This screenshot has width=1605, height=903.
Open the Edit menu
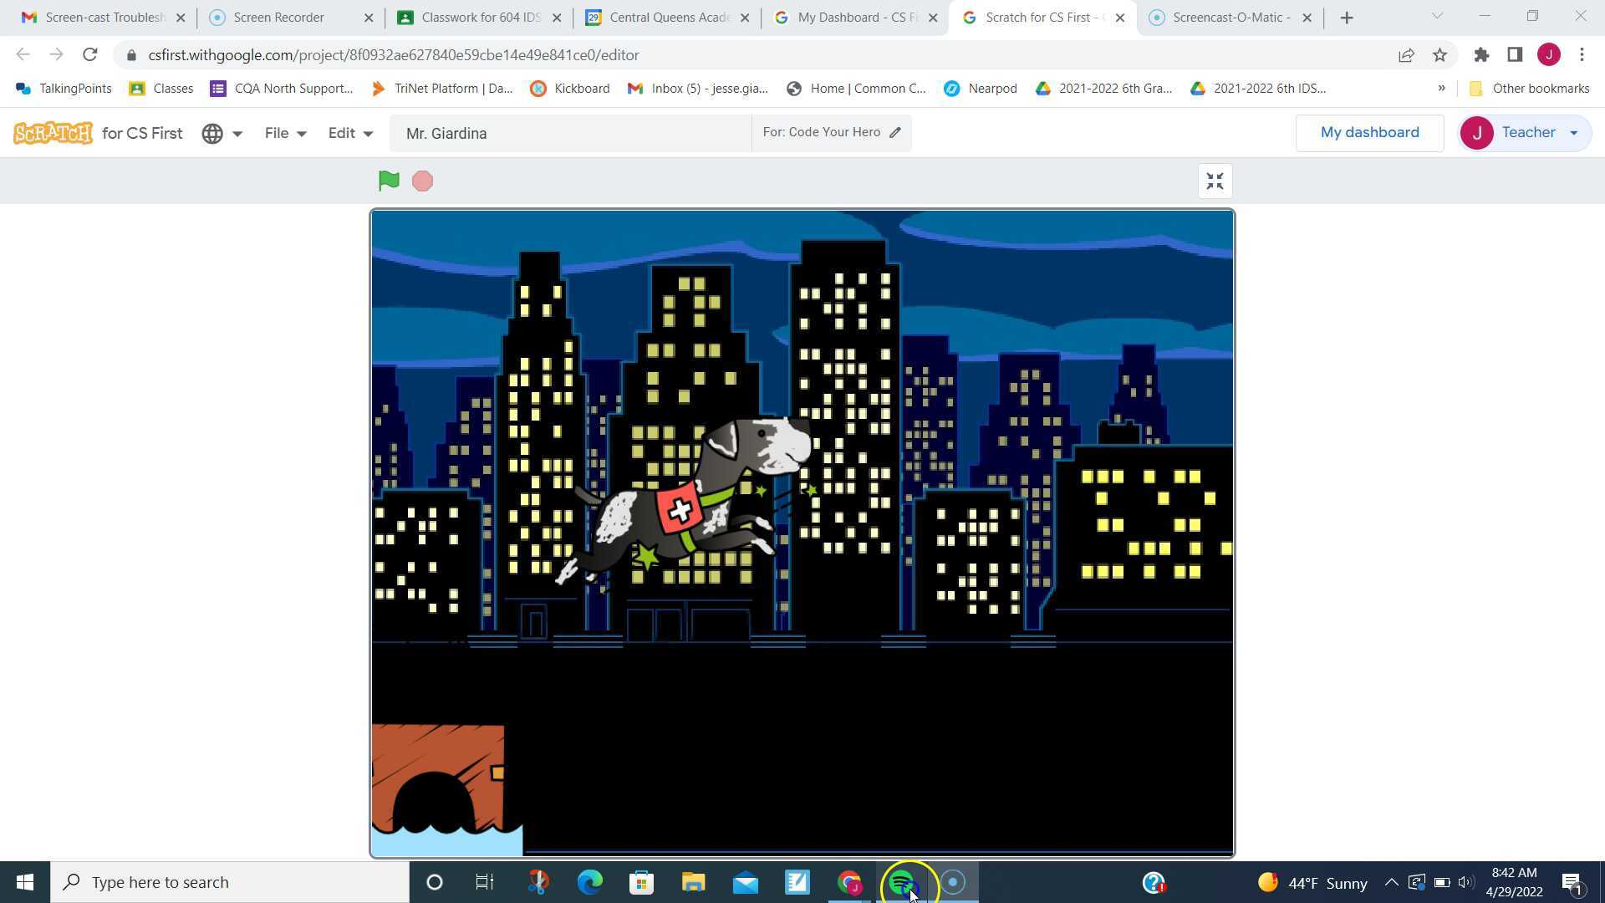pos(349,134)
